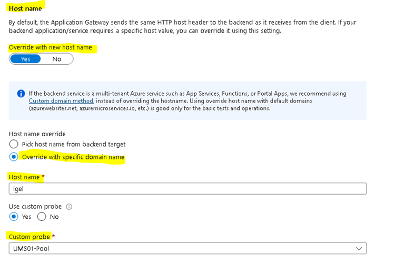Image resolution: width=395 pixels, height=263 pixels.
Task: Choose No for Use custom probe
Action: pos(42,217)
